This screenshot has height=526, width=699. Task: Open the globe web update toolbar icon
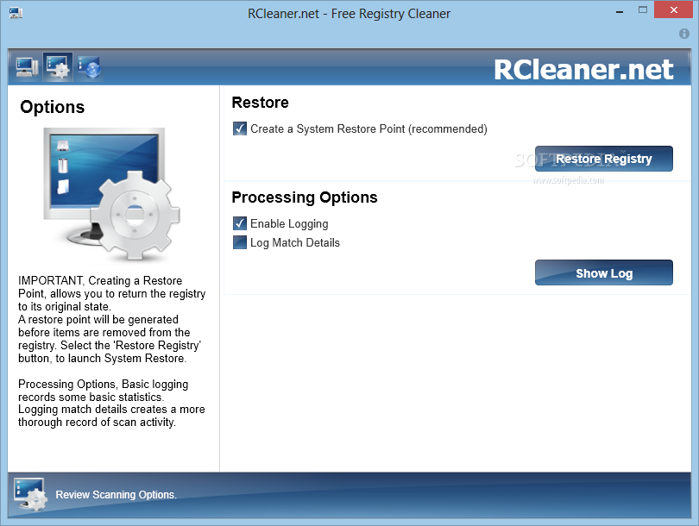(x=89, y=67)
